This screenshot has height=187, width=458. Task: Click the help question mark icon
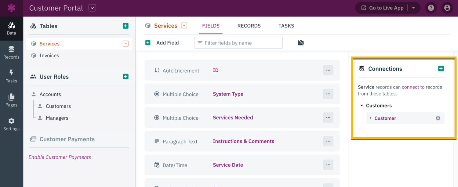pos(431,8)
